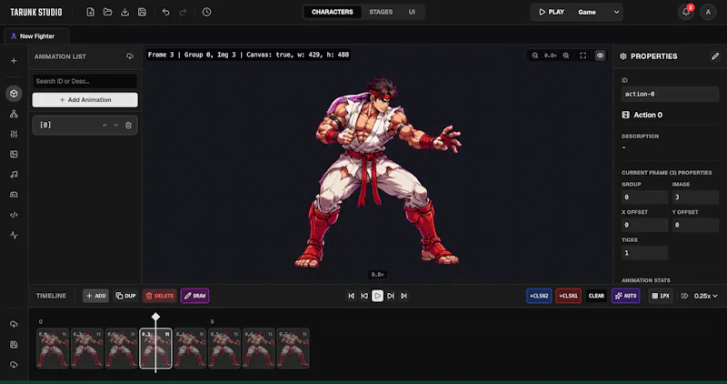This screenshot has height=384, width=727.
Task: Zoom out the canvas view
Action: (535, 56)
